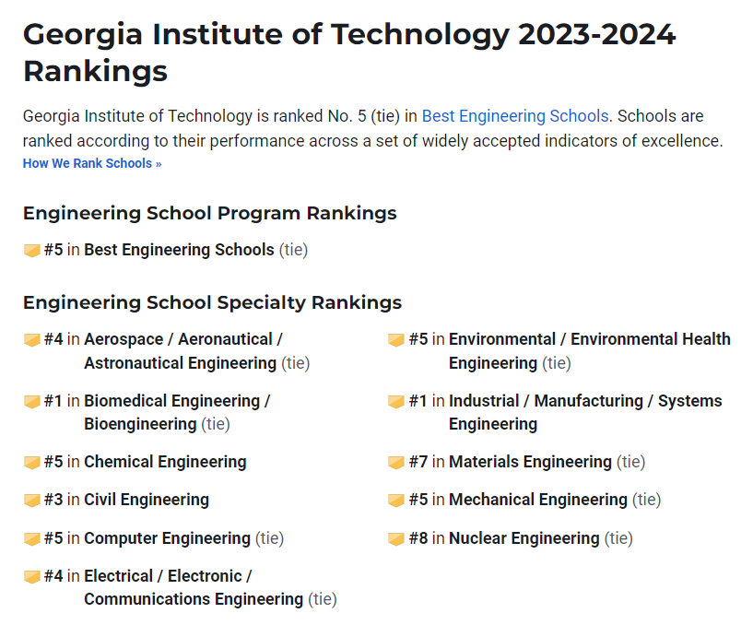Open the #5 Best Engineering Schools ranking
The height and width of the screenshot is (625, 753).
coord(179,250)
